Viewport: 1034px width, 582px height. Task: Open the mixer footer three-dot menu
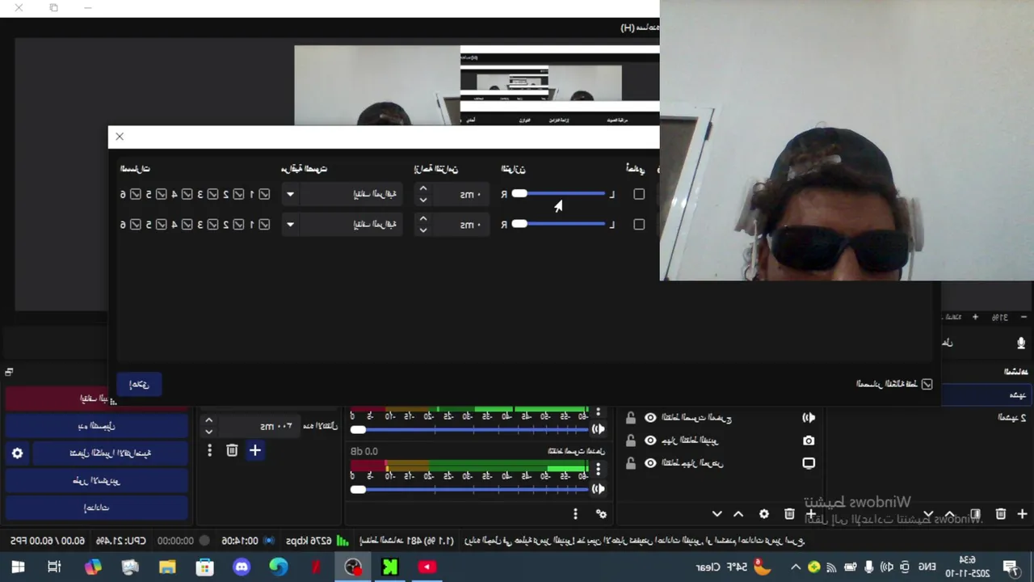coord(575,514)
